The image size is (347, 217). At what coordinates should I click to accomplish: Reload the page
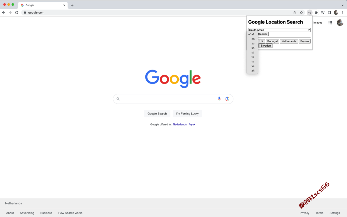pos(17,12)
